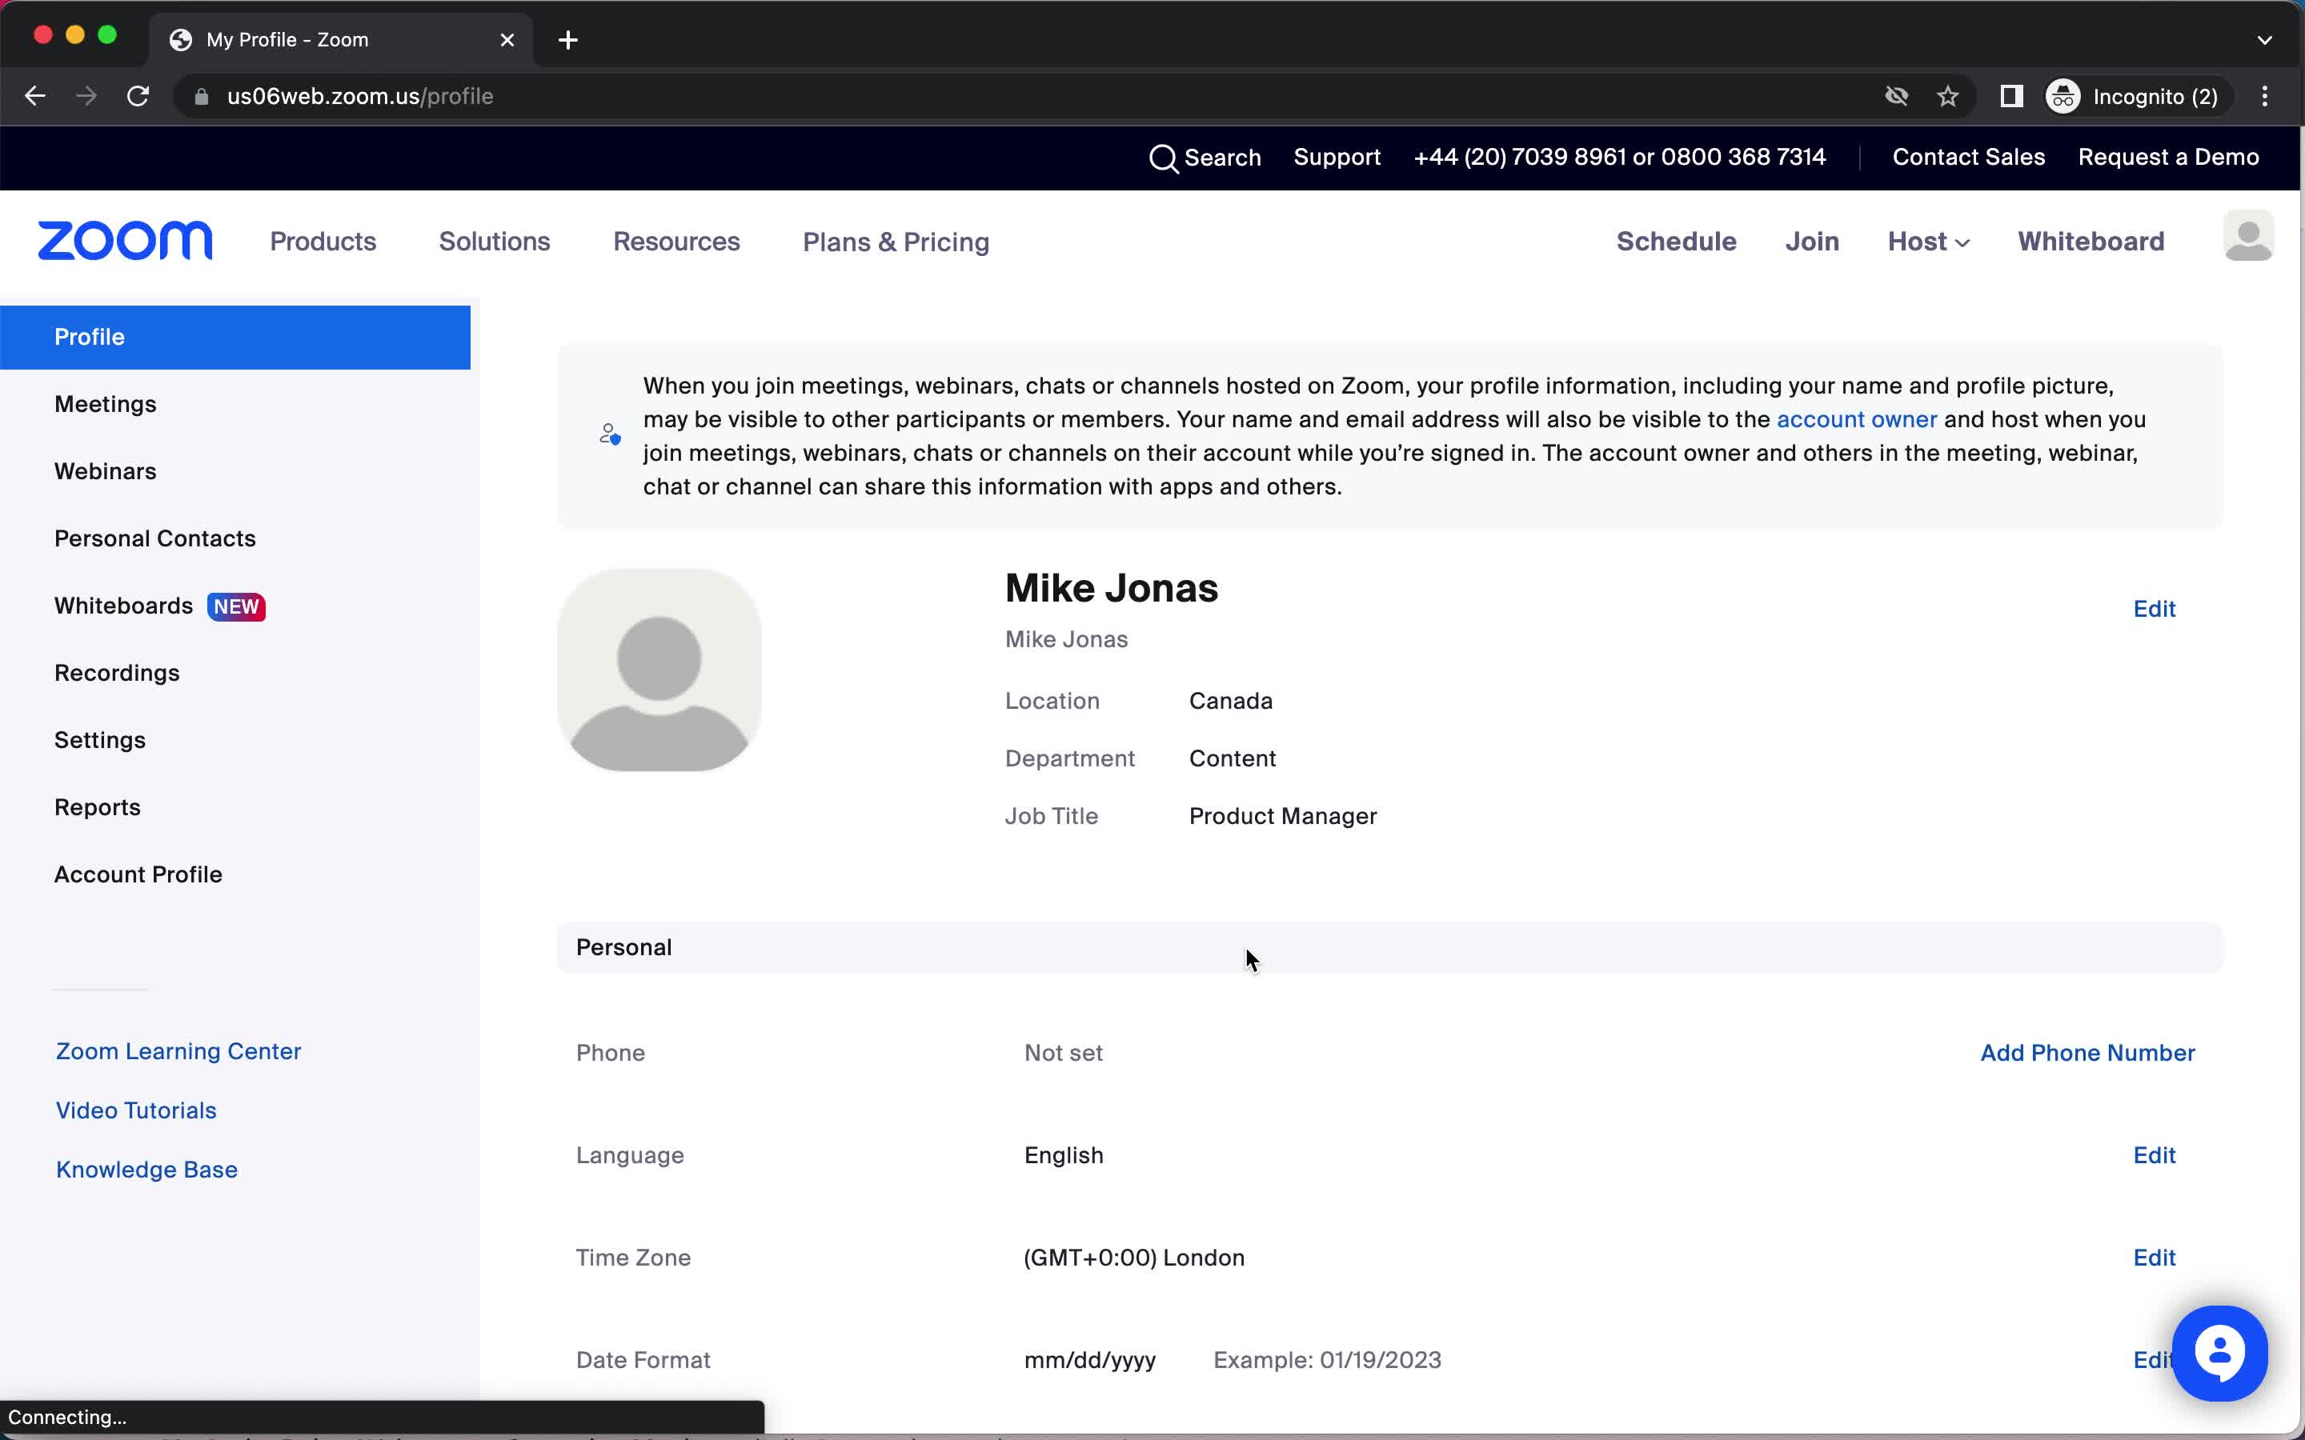Open the Solutions menu
This screenshot has height=1440, width=2305.
(495, 242)
